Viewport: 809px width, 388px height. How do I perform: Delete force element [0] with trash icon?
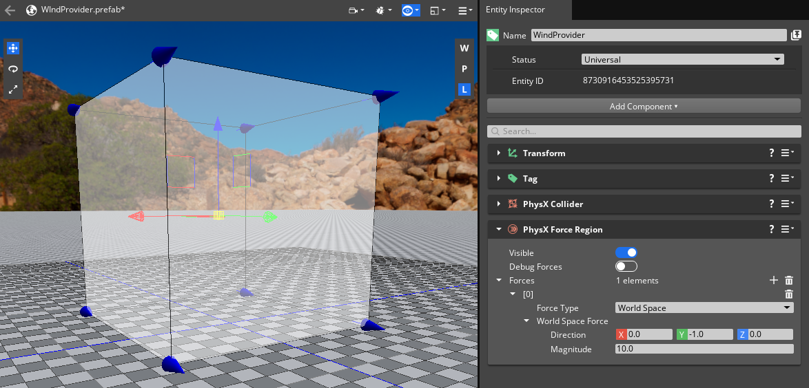tap(789, 294)
